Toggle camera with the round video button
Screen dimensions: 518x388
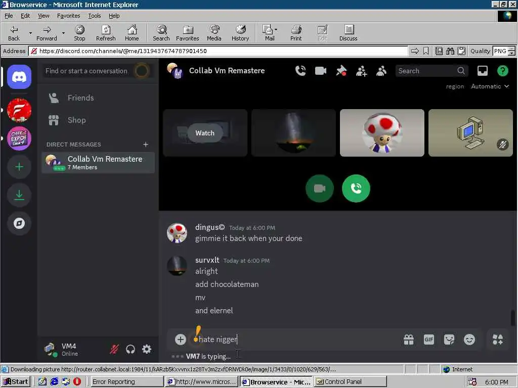point(320,188)
